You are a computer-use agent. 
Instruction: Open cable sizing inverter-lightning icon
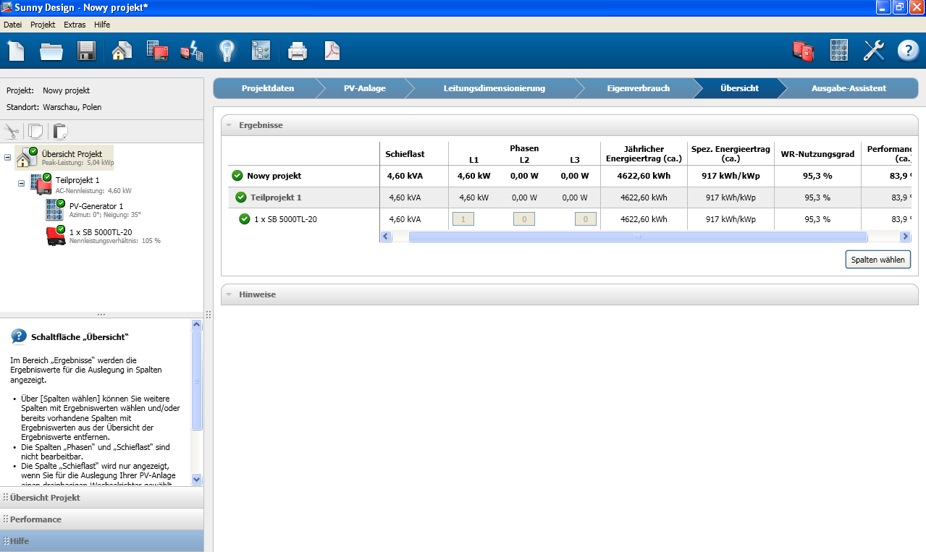pyautogui.click(x=192, y=51)
